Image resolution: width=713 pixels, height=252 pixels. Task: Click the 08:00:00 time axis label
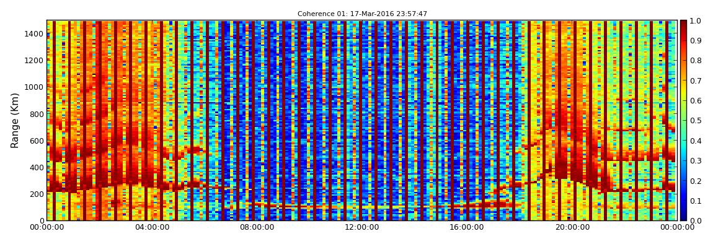pos(257,227)
